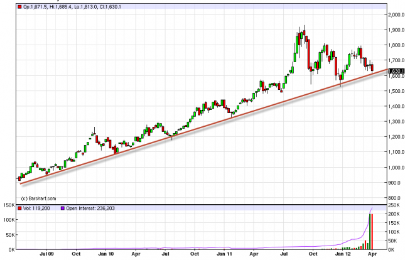Click the 1,800.0 price axis label
The height and width of the screenshot is (260, 405).
(x=396, y=45)
